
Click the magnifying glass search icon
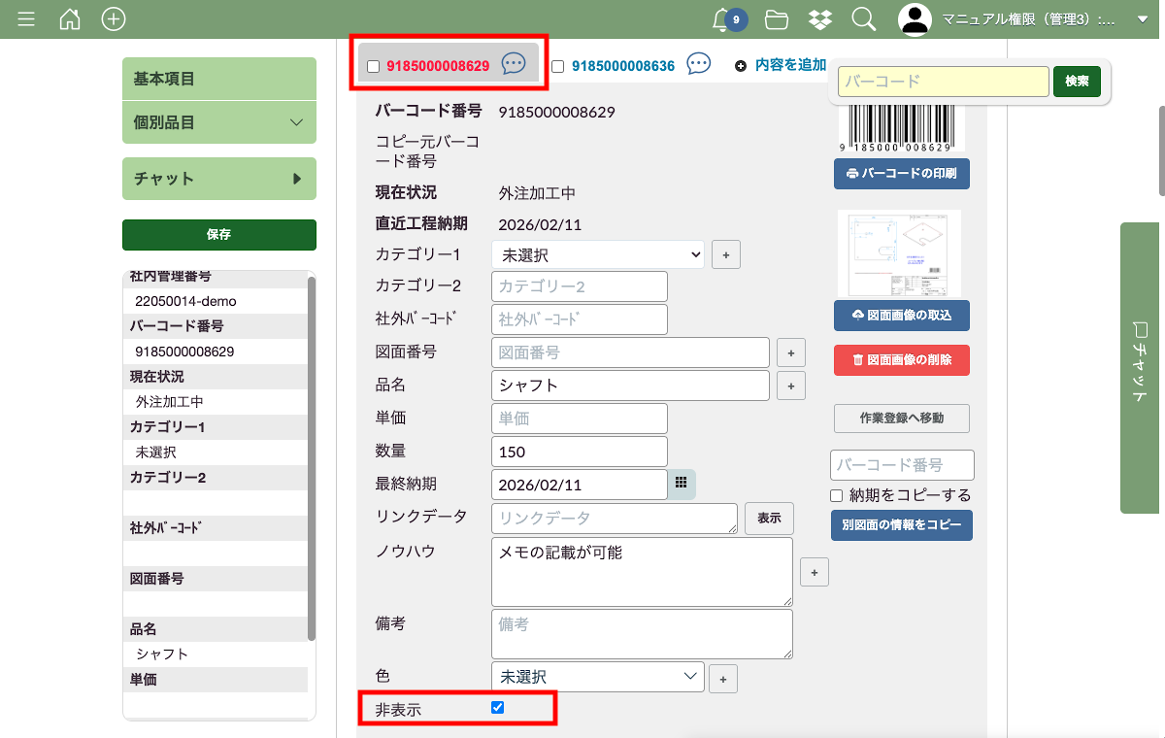863,19
